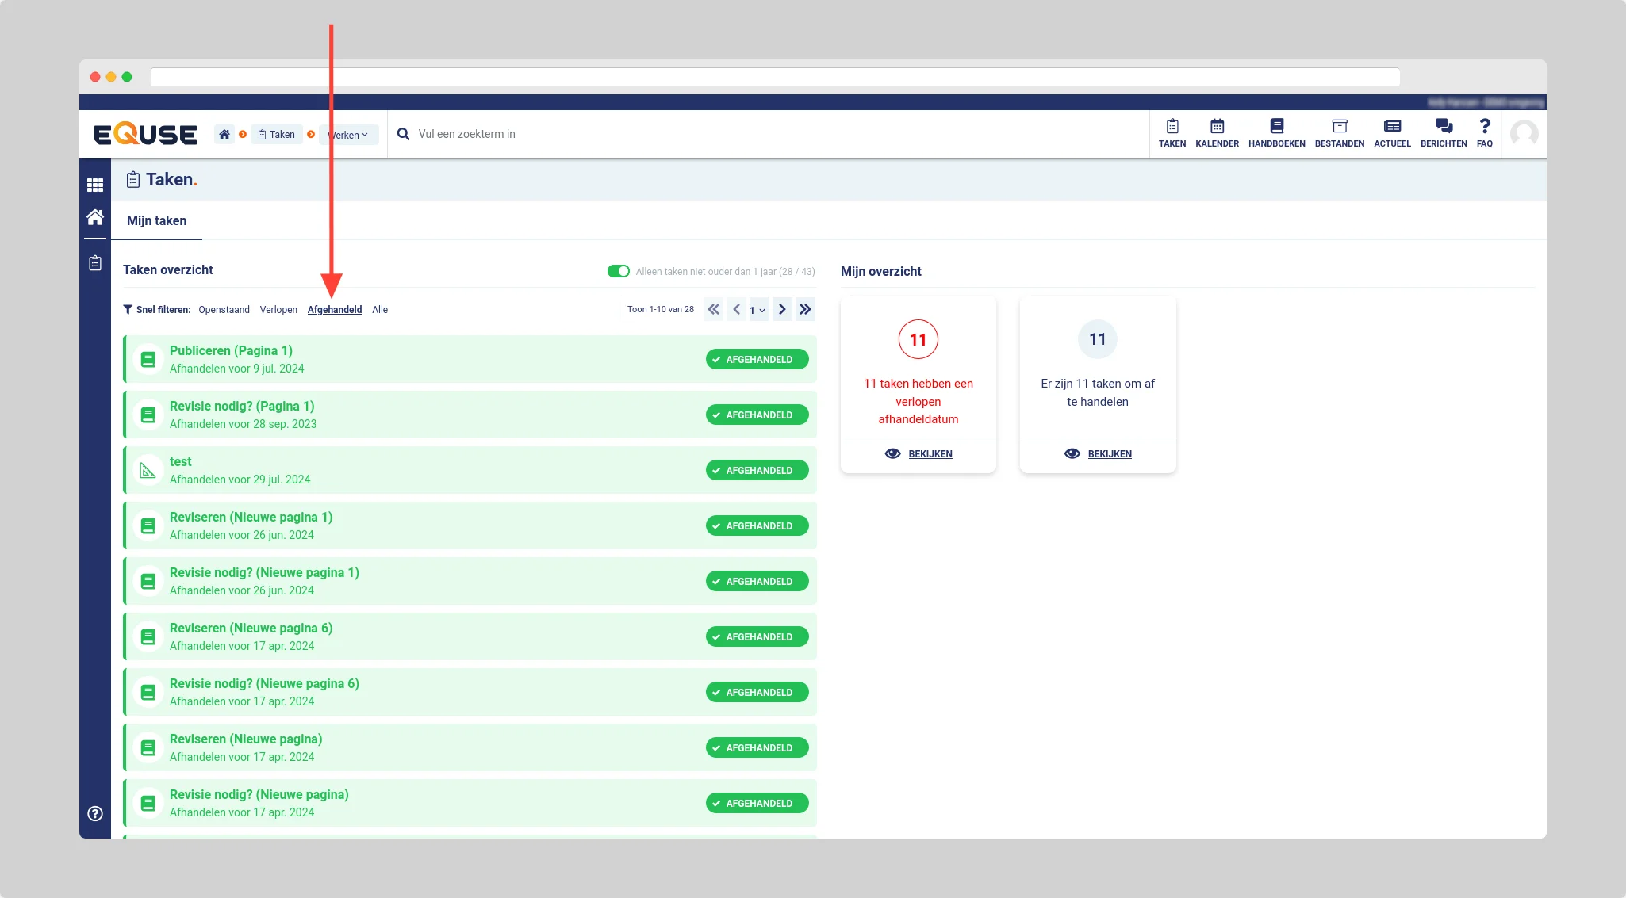Open task Publiceren (Pagina 1)
The width and height of the screenshot is (1626, 898).
click(x=231, y=350)
